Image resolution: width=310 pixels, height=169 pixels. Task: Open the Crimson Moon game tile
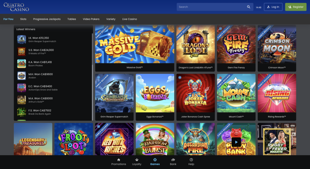tap(277, 48)
